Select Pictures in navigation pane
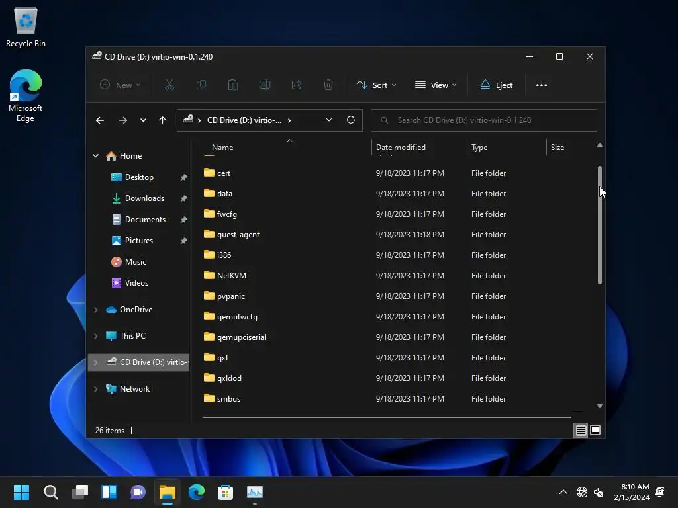The width and height of the screenshot is (678, 508). 139,241
